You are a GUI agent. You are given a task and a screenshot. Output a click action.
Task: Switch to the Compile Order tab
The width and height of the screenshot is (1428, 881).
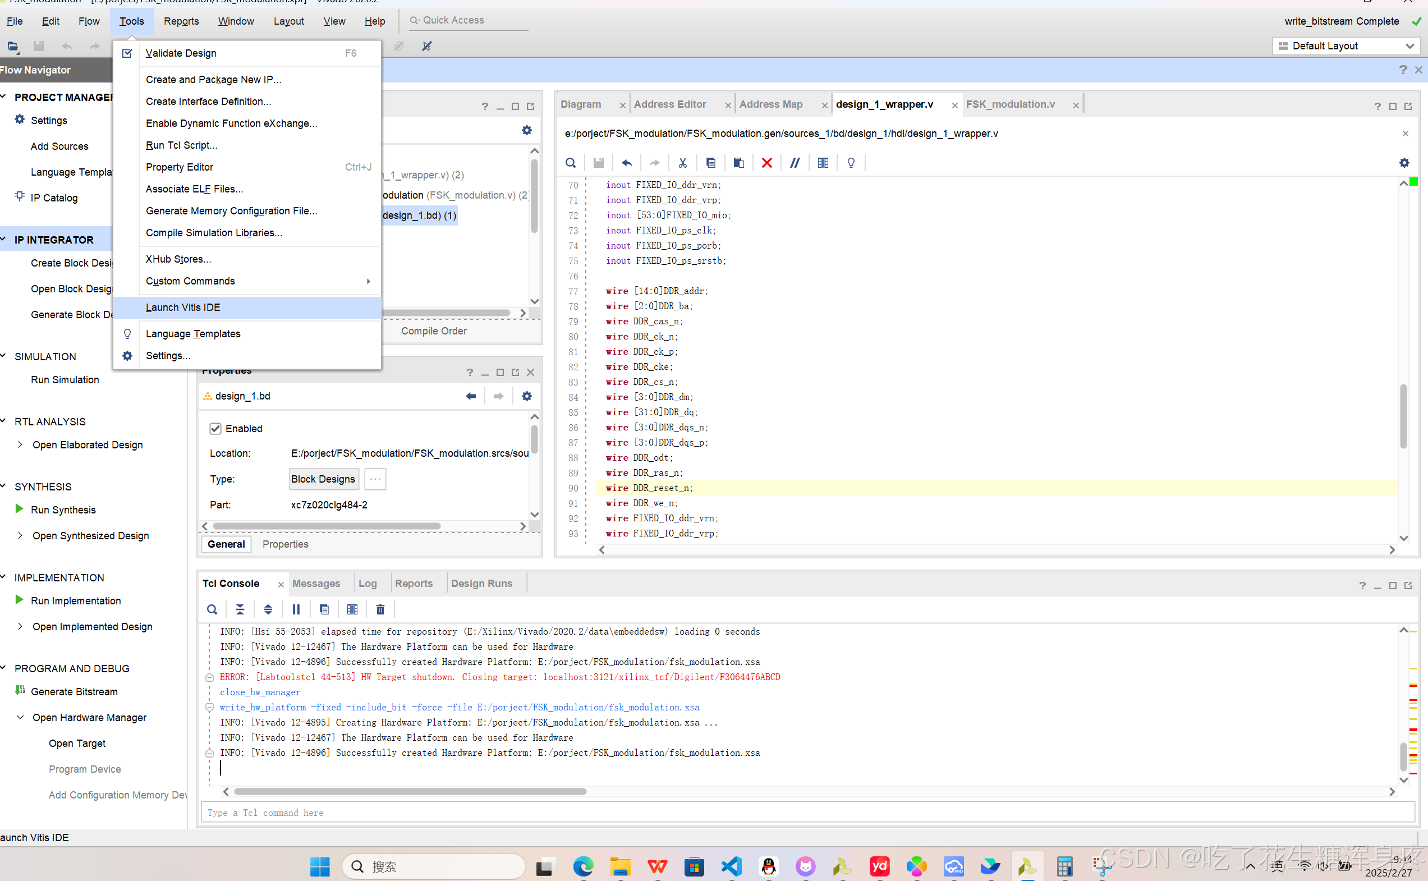pos(434,331)
